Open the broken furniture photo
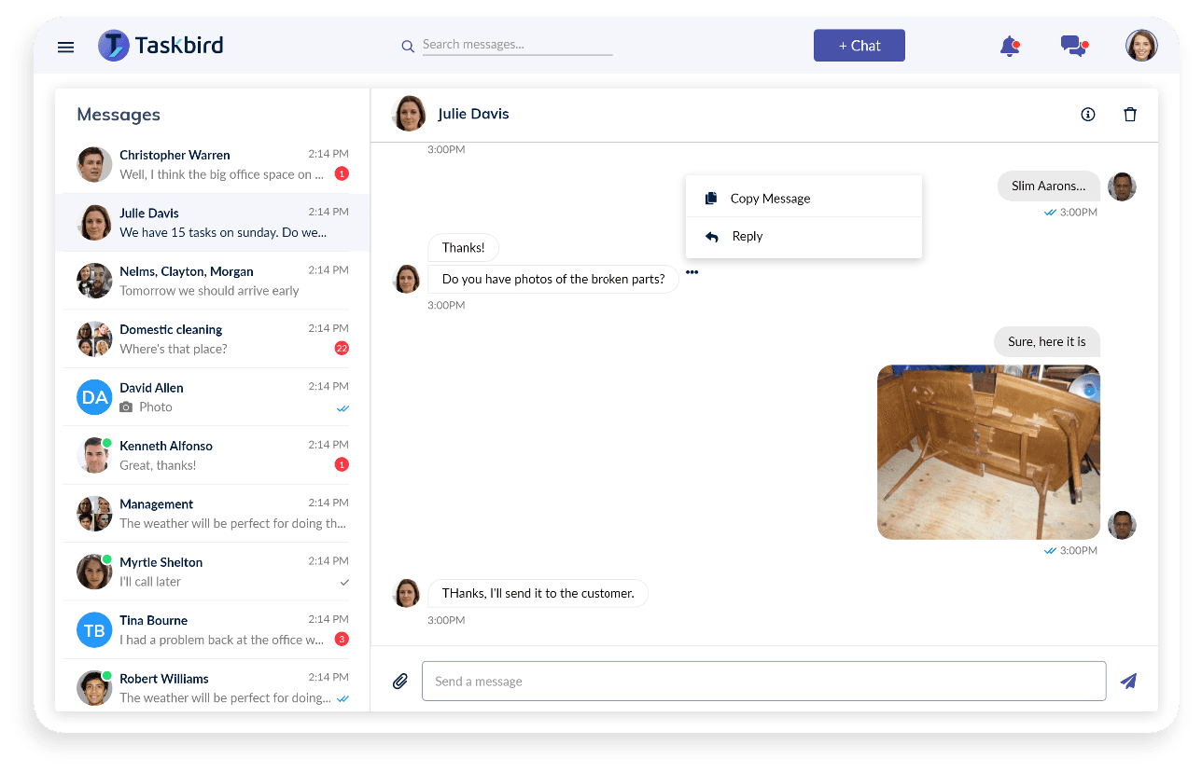1202x772 pixels. (x=988, y=451)
